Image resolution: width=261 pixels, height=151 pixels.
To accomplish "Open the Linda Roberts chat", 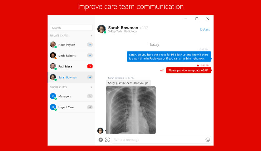I will 71,56.
